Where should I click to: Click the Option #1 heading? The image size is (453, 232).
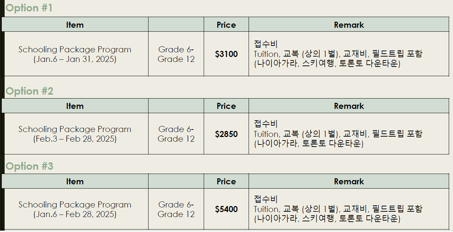(x=29, y=8)
